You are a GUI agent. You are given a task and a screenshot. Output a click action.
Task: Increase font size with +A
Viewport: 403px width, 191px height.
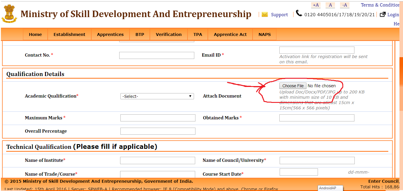(x=316, y=5)
